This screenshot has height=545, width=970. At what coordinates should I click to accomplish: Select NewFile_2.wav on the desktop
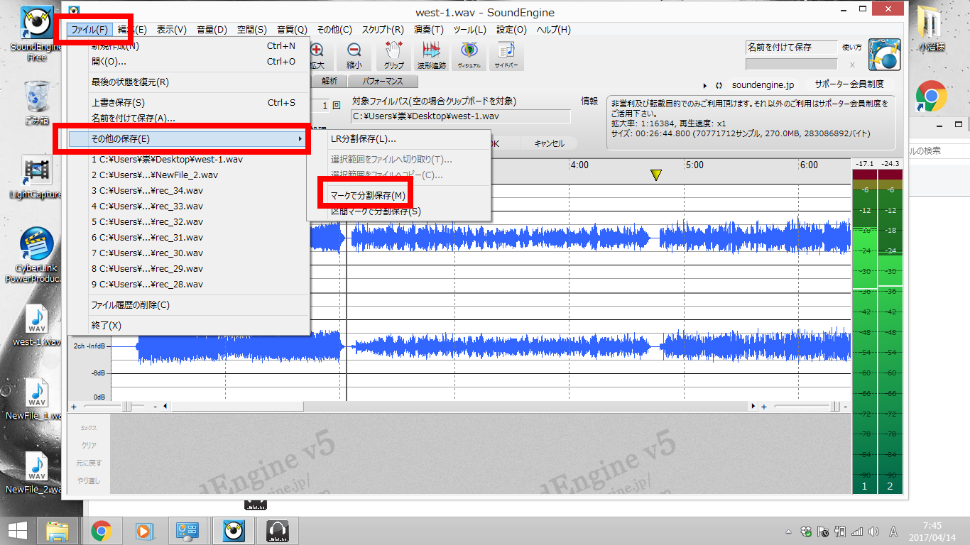click(37, 474)
